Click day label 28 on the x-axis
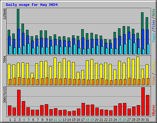 [x=133, y=120]
